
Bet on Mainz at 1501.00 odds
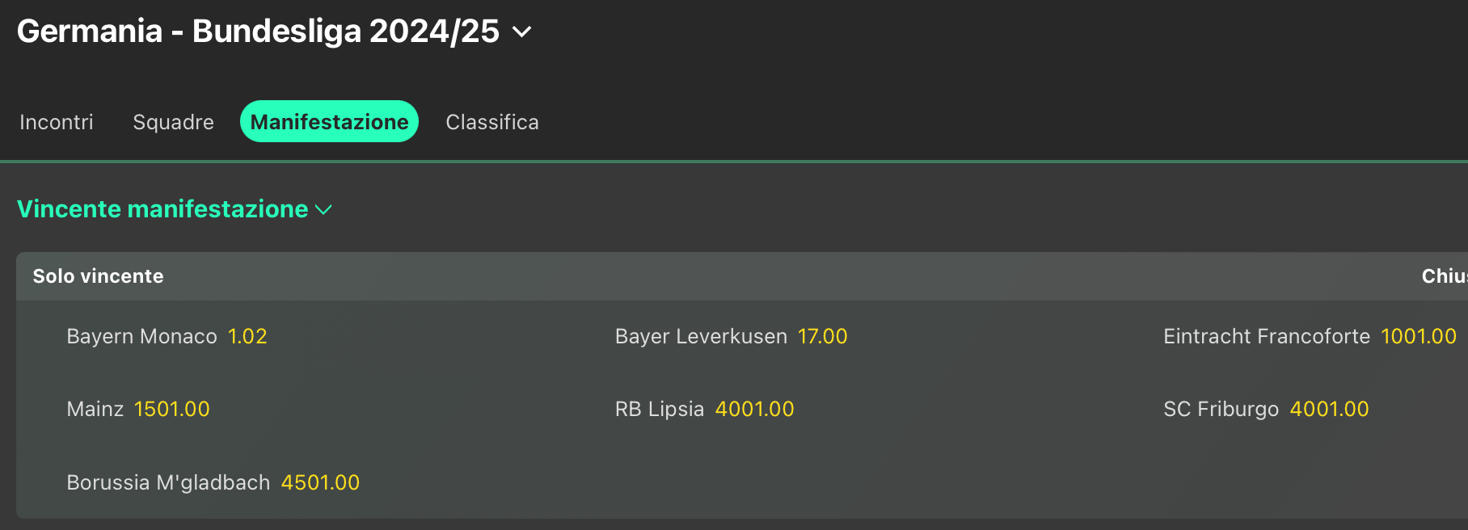171,410
